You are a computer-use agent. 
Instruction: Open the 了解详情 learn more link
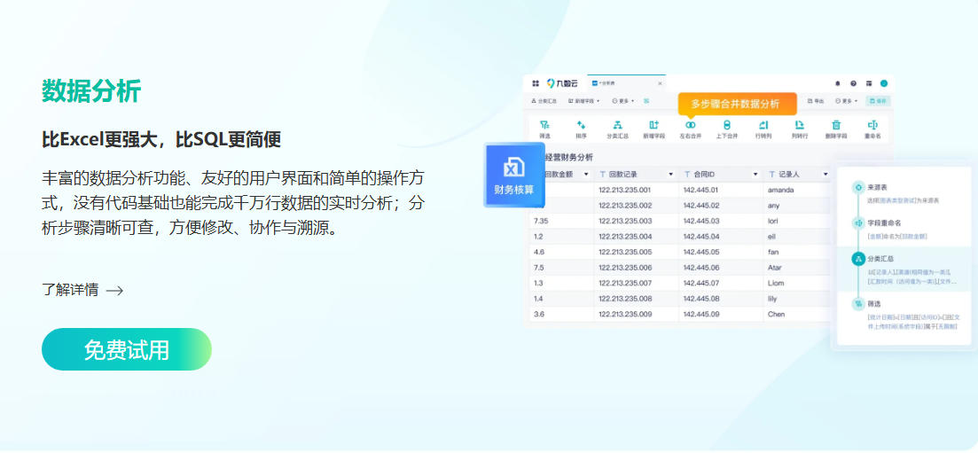click(x=82, y=290)
